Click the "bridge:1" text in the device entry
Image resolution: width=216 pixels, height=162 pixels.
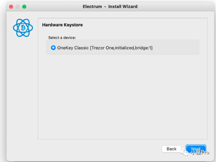[x=143, y=48]
